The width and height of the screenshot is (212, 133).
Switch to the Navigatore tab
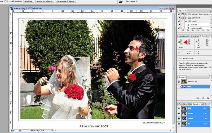click(x=183, y=36)
